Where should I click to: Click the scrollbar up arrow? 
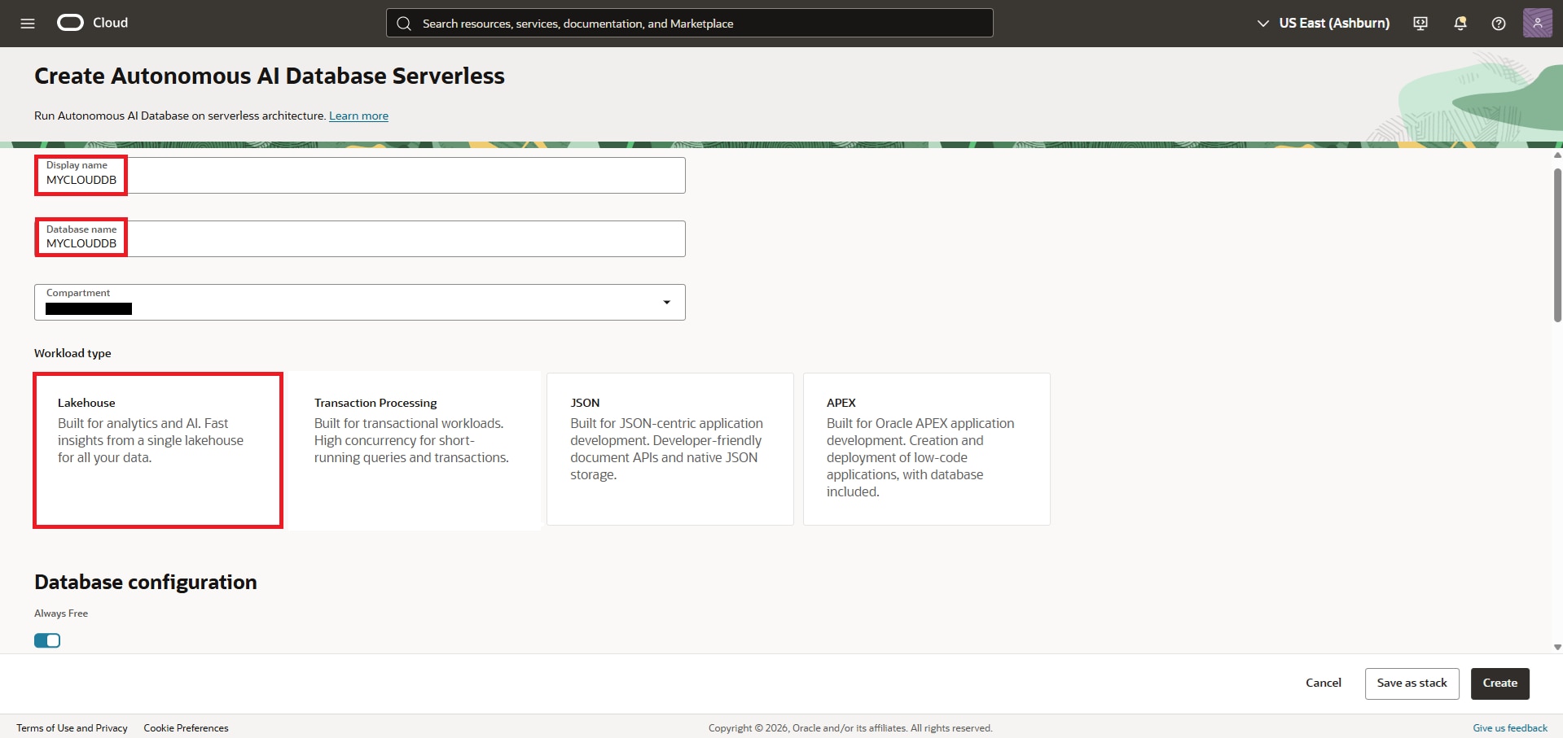tap(1557, 155)
